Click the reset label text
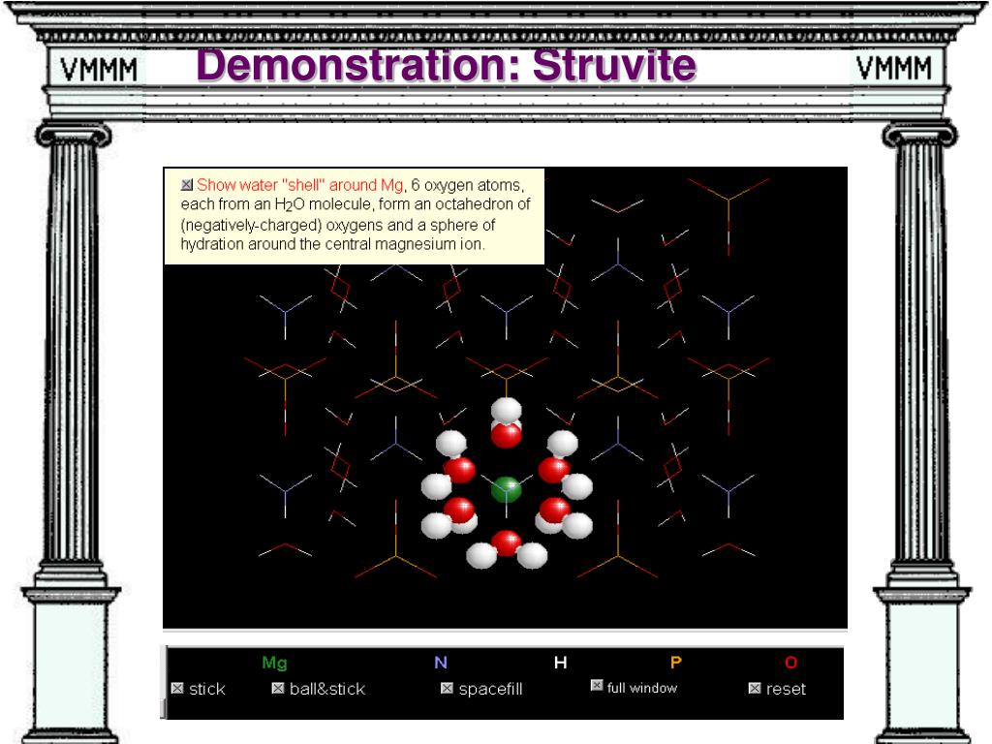 point(786,689)
